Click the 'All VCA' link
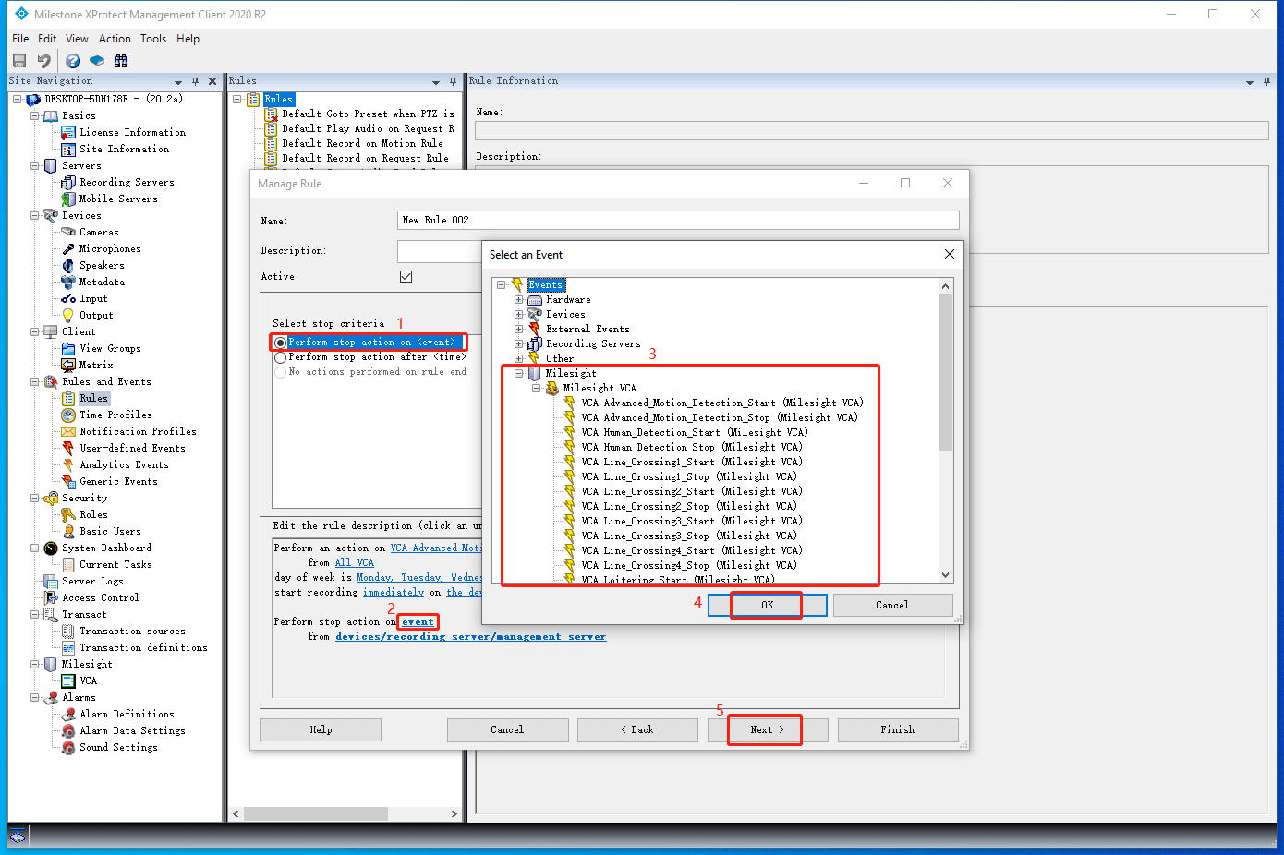 pos(355,562)
